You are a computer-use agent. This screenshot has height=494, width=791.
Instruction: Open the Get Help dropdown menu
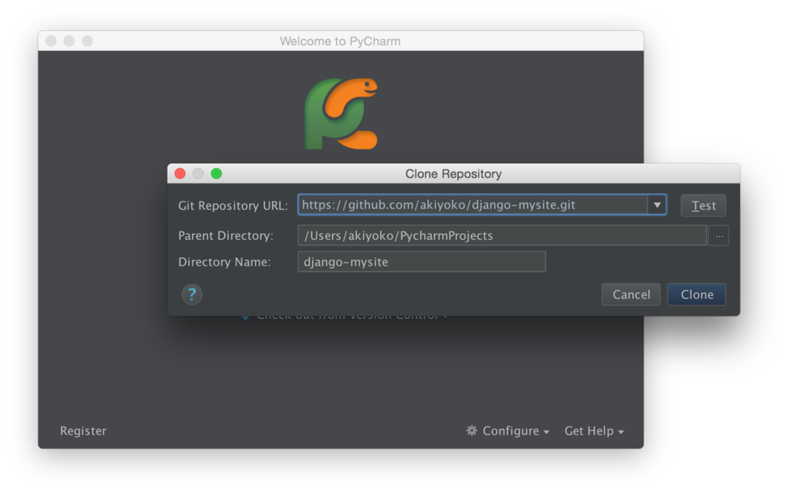coord(594,431)
